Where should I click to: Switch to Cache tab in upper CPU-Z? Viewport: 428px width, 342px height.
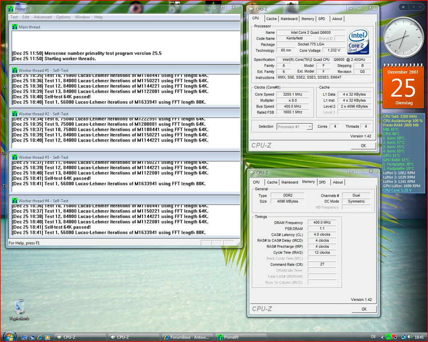(271, 19)
